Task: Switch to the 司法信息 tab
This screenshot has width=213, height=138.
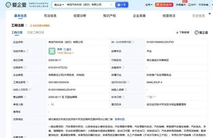Action: (x=50, y=16)
